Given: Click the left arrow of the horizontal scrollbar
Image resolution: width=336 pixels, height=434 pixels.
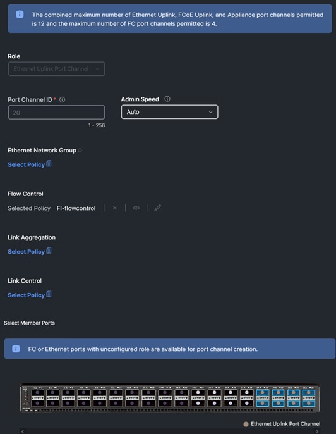Looking at the screenshot, I should (23, 431).
